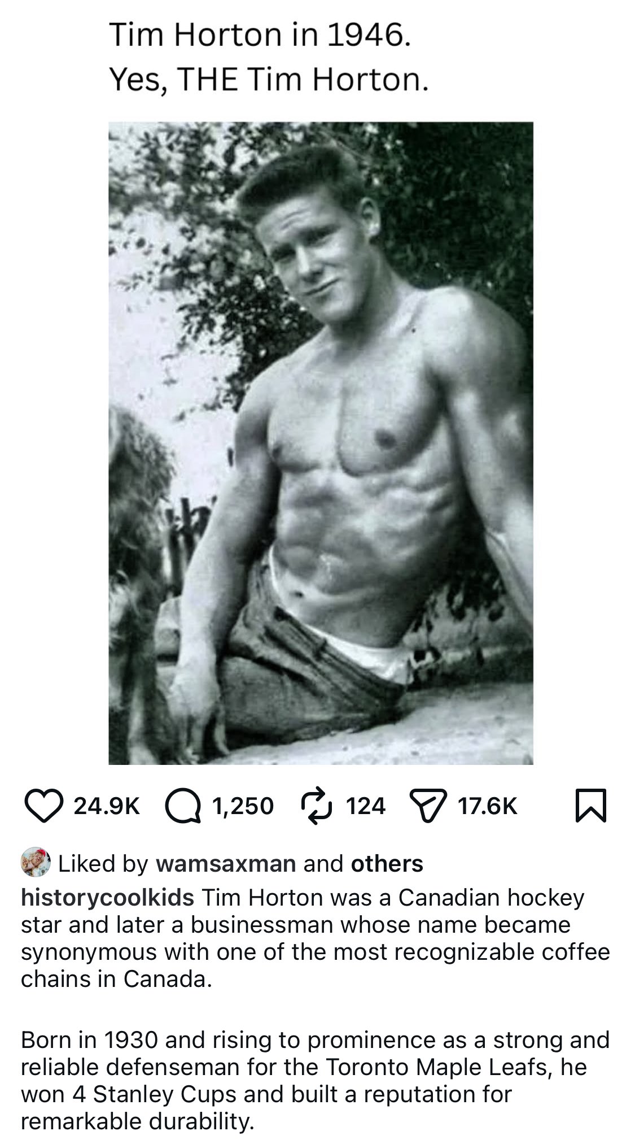Tap the Tim Horton black-and-white photo
The width and height of the screenshot is (635, 1144).
point(321,443)
